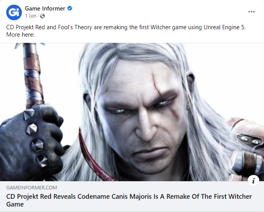Open the GAMEINFORMER.COM source domain link
This screenshot has width=264, height=212.
click(x=32, y=187)
